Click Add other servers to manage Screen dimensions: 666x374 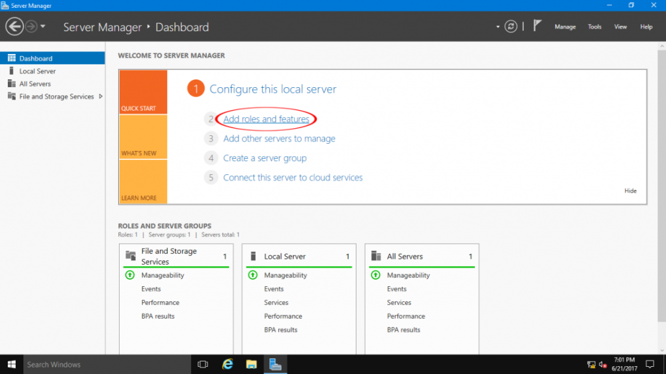tap(279, 139)
